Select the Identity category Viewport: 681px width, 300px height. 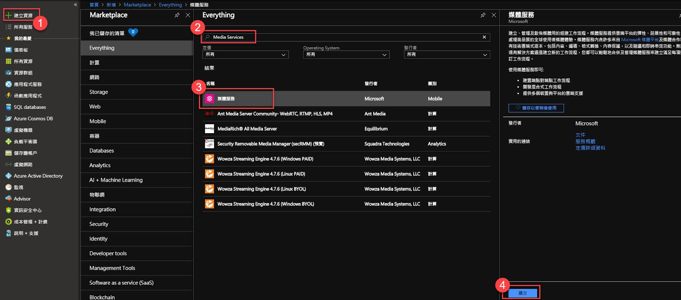click(137, 239)
